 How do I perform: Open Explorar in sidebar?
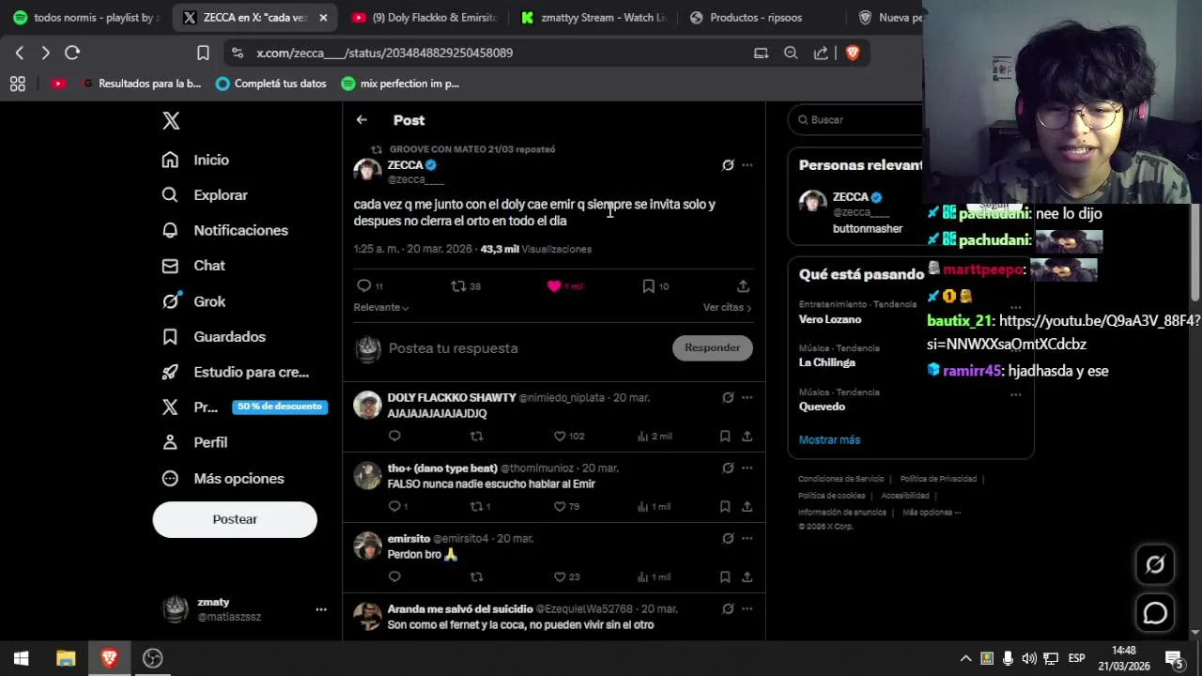click(x=205, y=195)
